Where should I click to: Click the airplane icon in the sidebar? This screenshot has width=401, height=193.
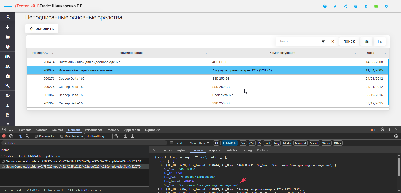(8, 27)
